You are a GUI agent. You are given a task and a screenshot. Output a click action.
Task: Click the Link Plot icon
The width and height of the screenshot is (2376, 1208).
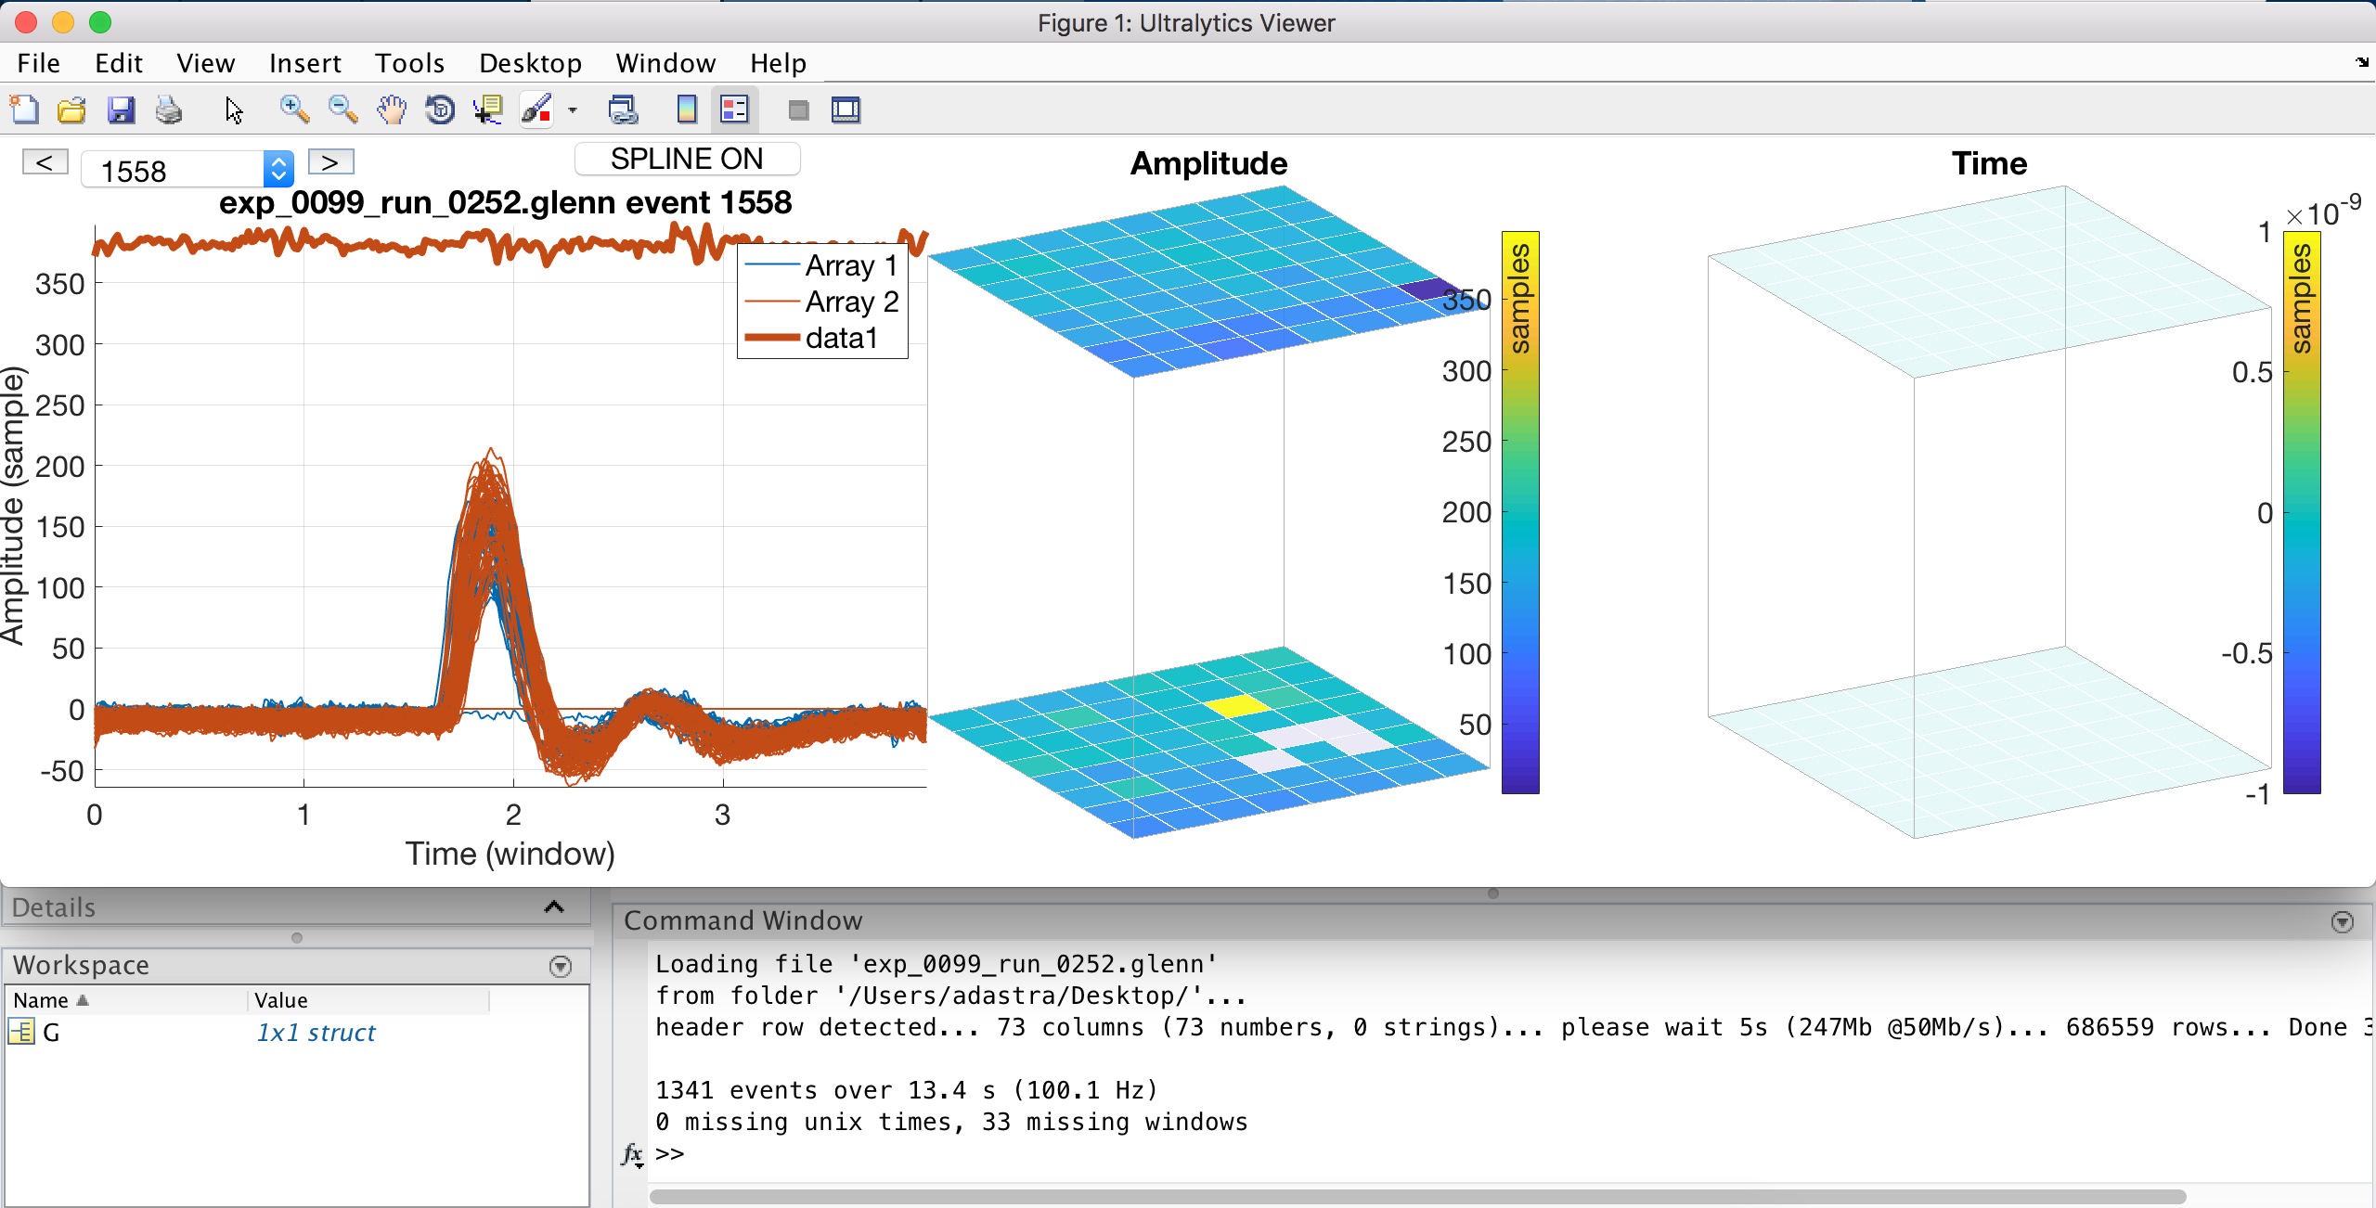point(623,109)
